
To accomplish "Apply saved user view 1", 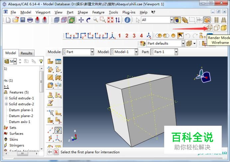I will (119, 36).
